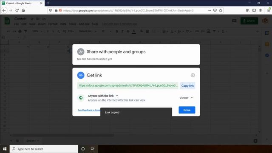Image resolution: width=272 pixels, height=153 pixels.
Task: Open Cortana circle icon on taskbar
Action: coord(83,149)
